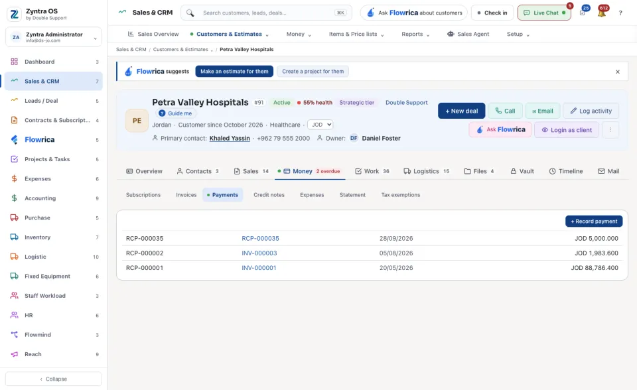
Task: Open the Purchase sidebar icon
Action: [14, 218]
